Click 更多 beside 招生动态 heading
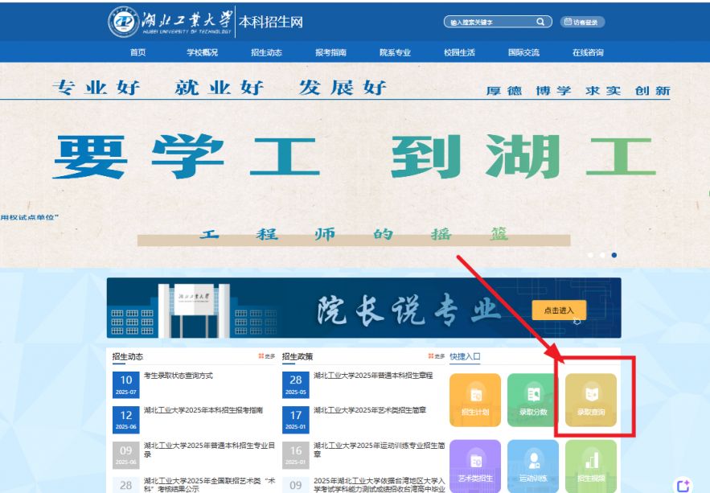This screenshot has width=710, height=493. pyautogui.click(x=267, y=356)
